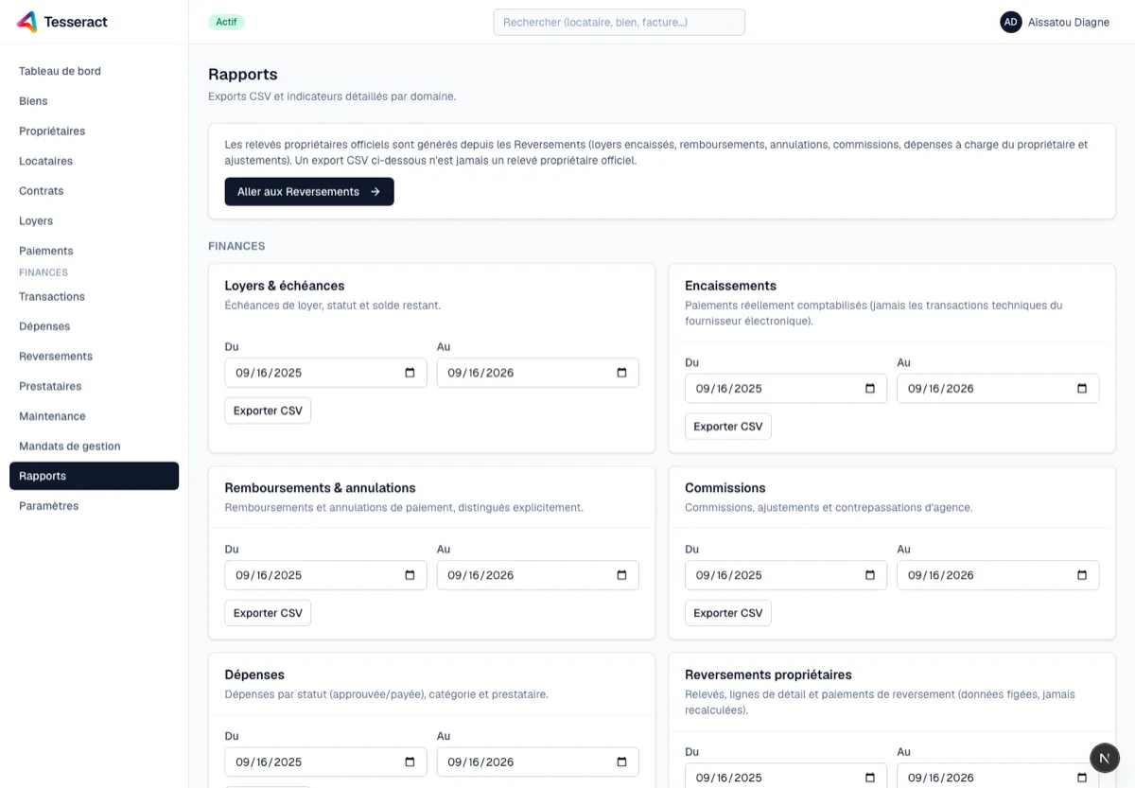This screenshot has height=788, width=1135.
Task: Open Paramètres in sidebar
Action: 94,506
